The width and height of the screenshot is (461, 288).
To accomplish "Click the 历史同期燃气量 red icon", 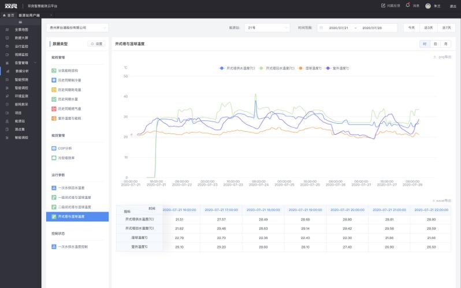I will click(54, 108).
